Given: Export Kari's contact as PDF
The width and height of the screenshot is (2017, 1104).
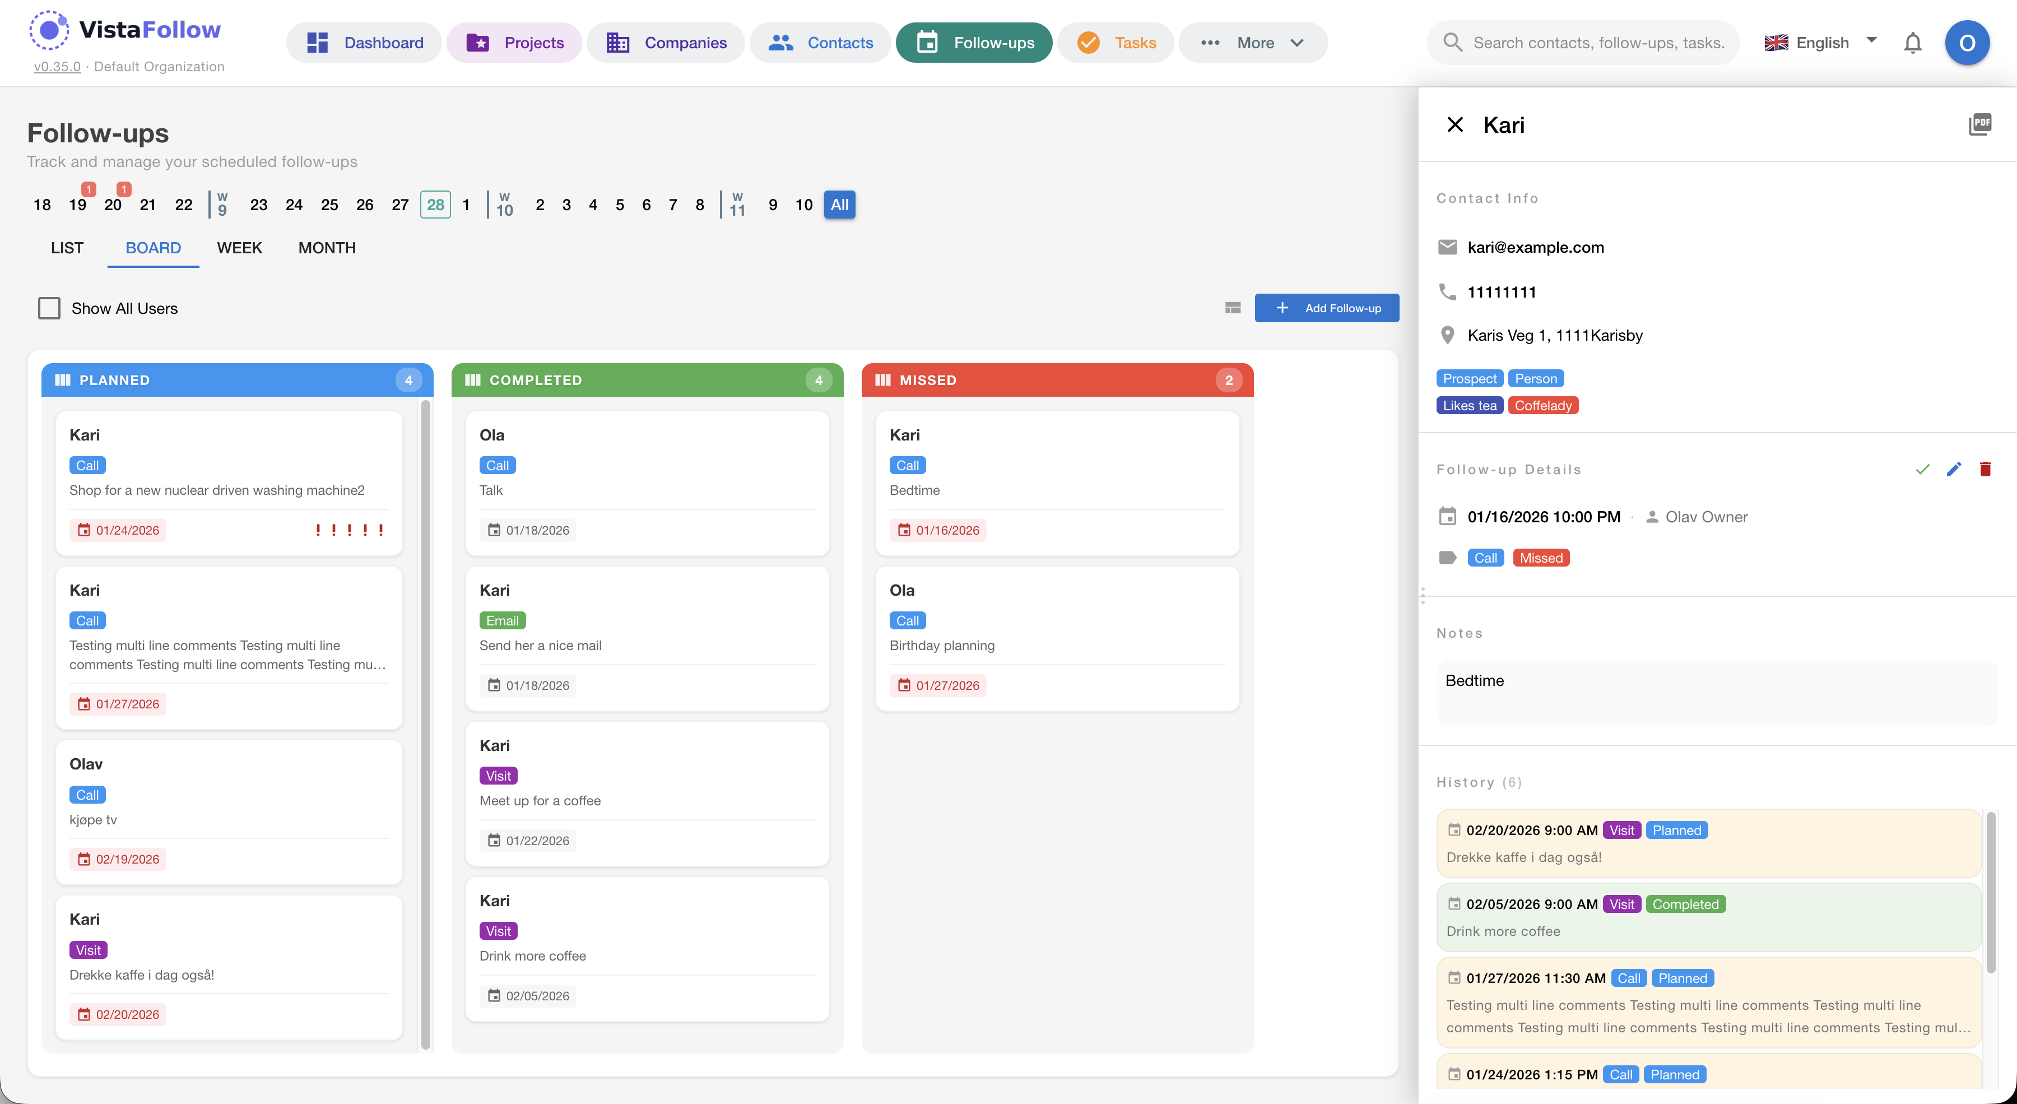Looking at the screenshot, I should (x=1980, y=124).
